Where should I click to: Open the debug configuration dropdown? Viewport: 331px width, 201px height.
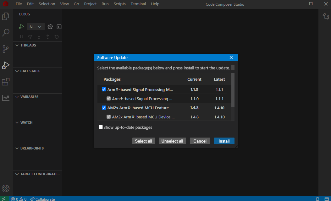[36, 27]
